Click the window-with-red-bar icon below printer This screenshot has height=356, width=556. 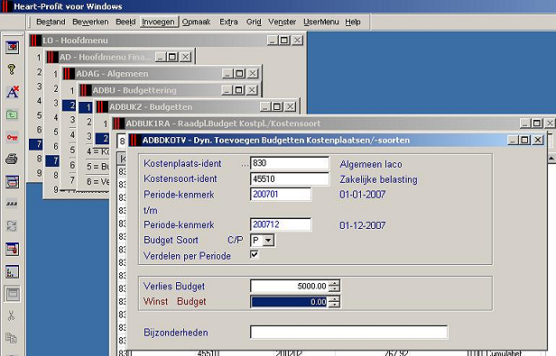[12, 182]
